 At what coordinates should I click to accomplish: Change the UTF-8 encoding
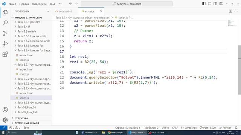pos(165,127)
